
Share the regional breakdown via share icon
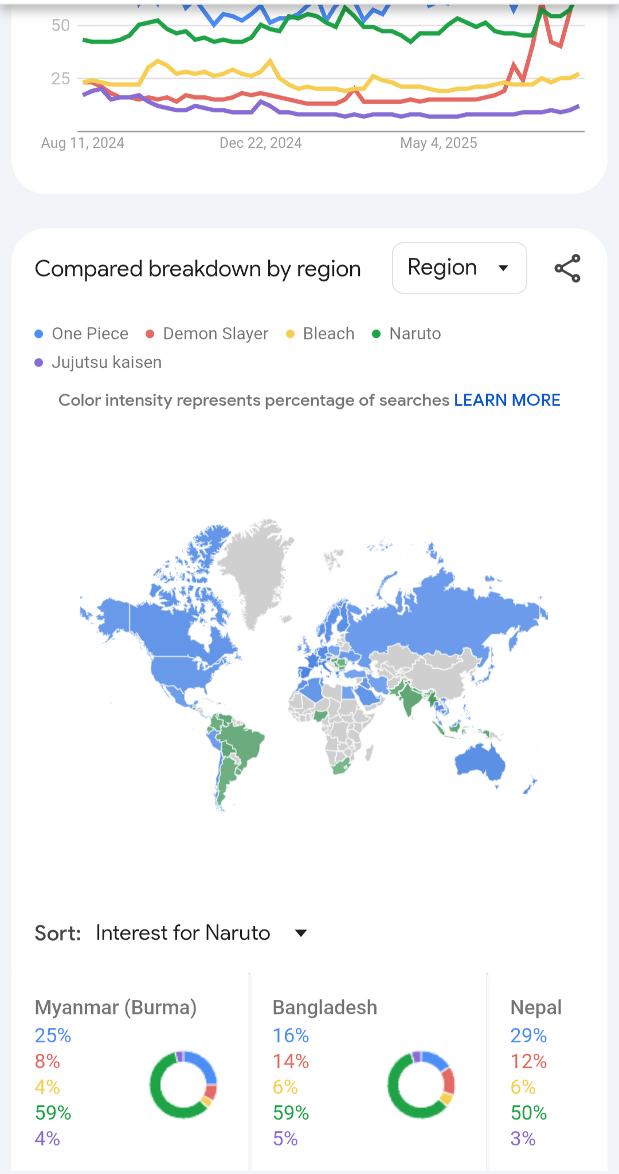[x=567, y=268]
